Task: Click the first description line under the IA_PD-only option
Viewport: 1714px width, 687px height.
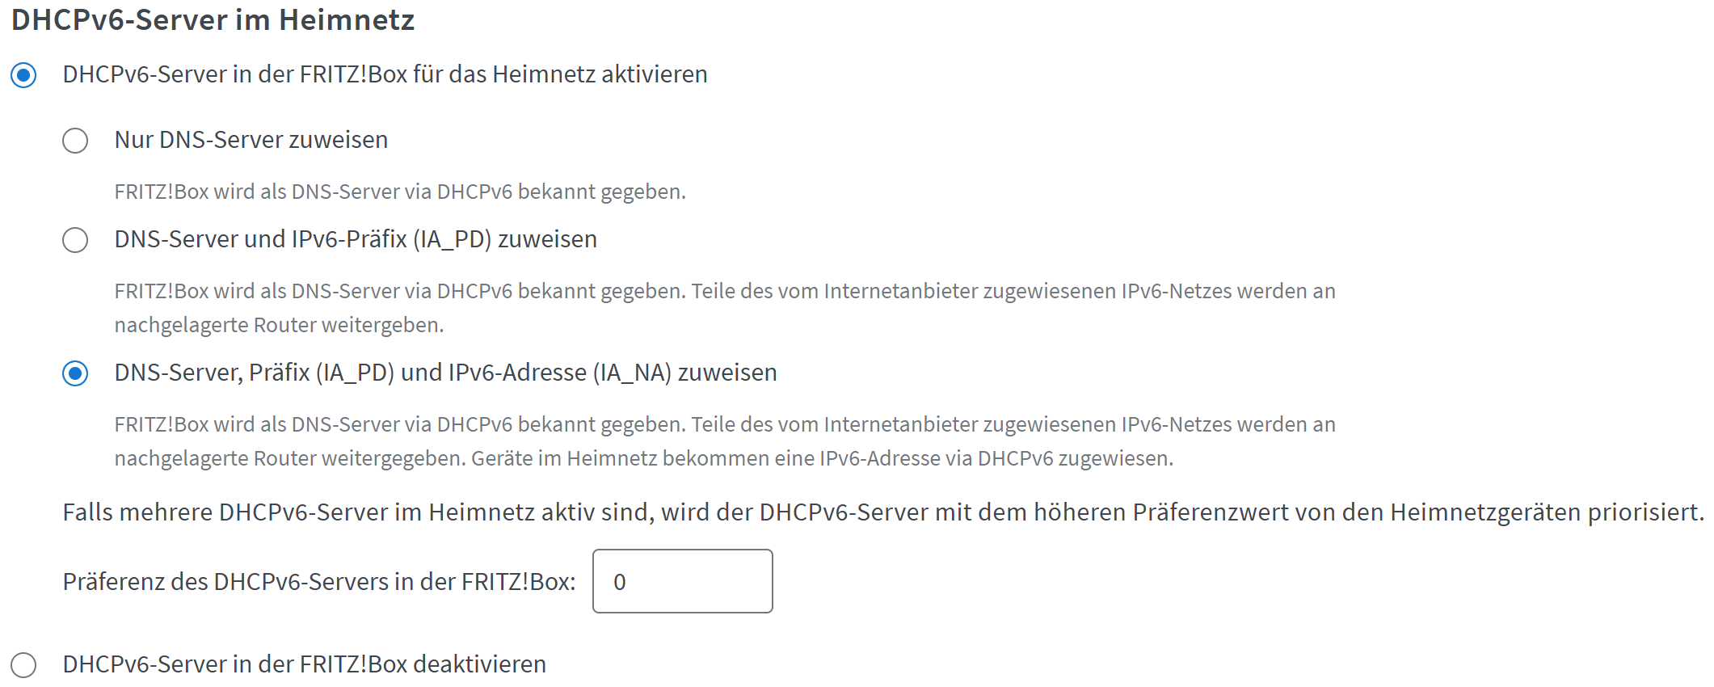Action: coord(724,291)
